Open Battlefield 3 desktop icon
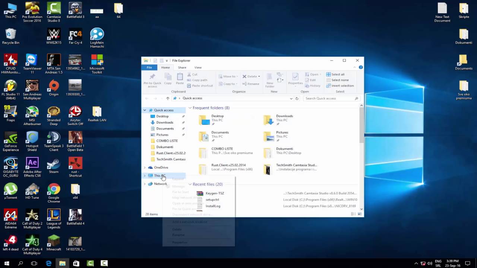This screenshot has width=477, height=268. tap(75, 10)
